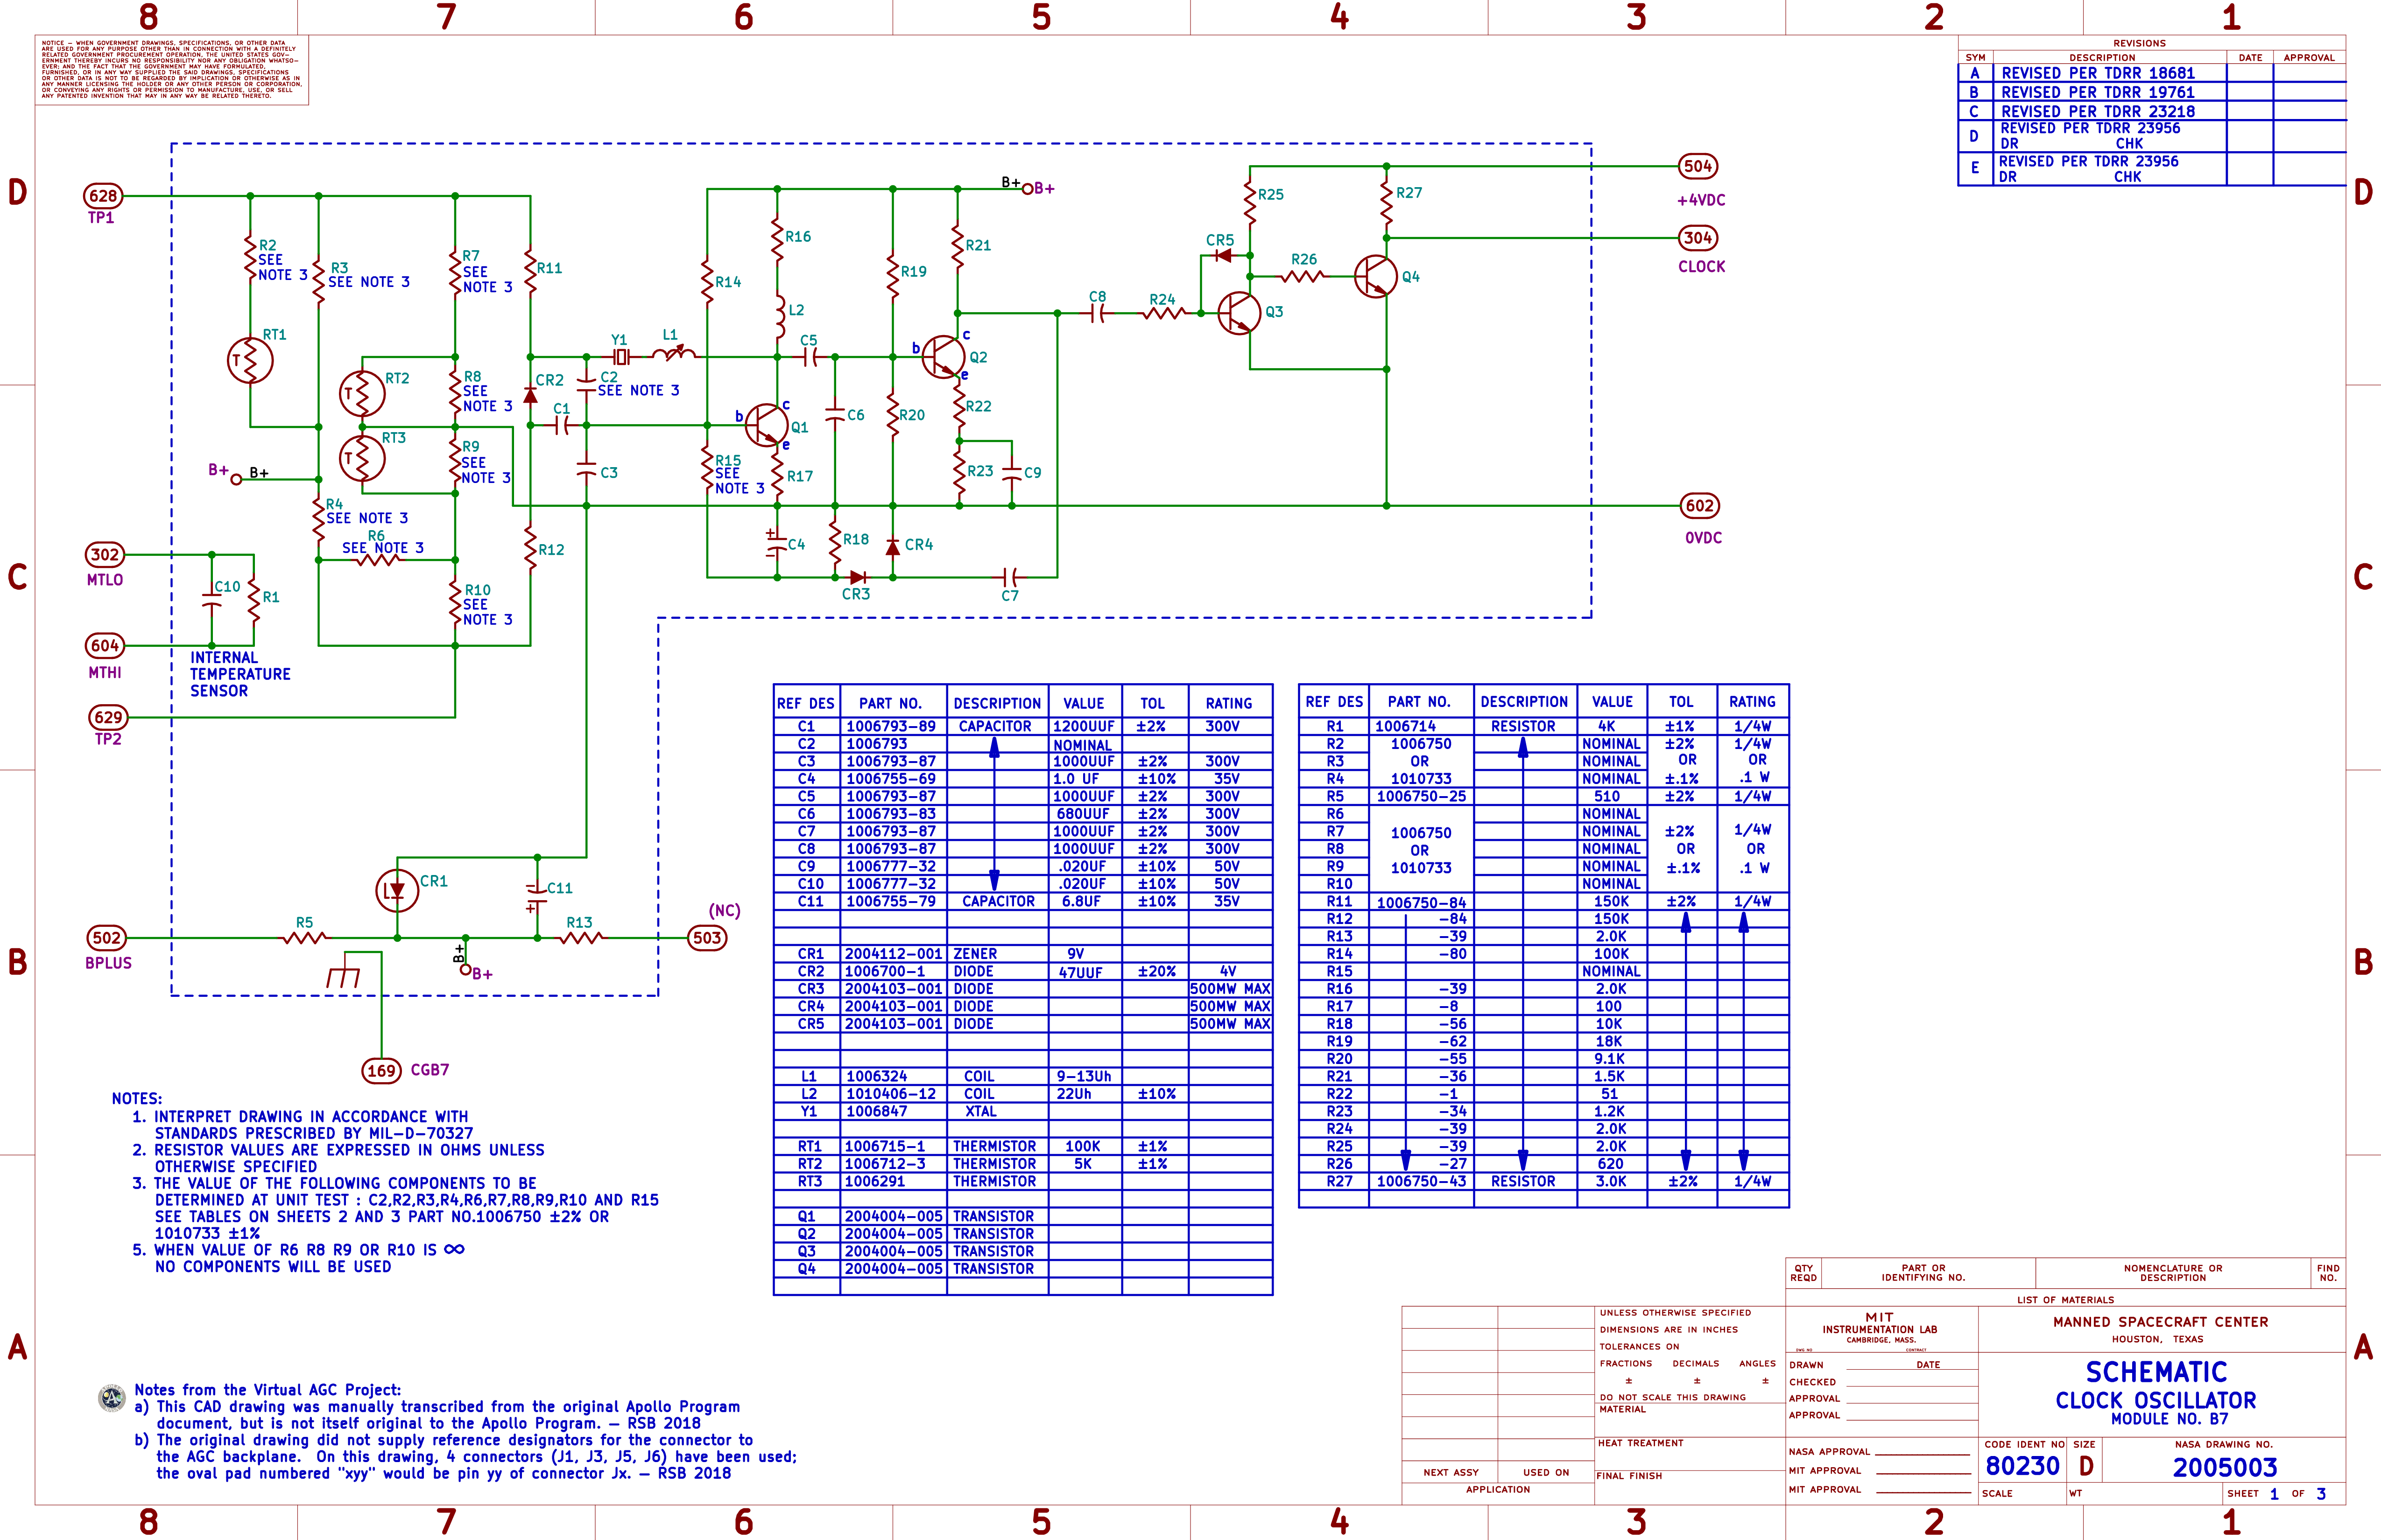Click the Y1 crystal symbol
This screenshot has width=2381, height=1540.
(620, 357)
